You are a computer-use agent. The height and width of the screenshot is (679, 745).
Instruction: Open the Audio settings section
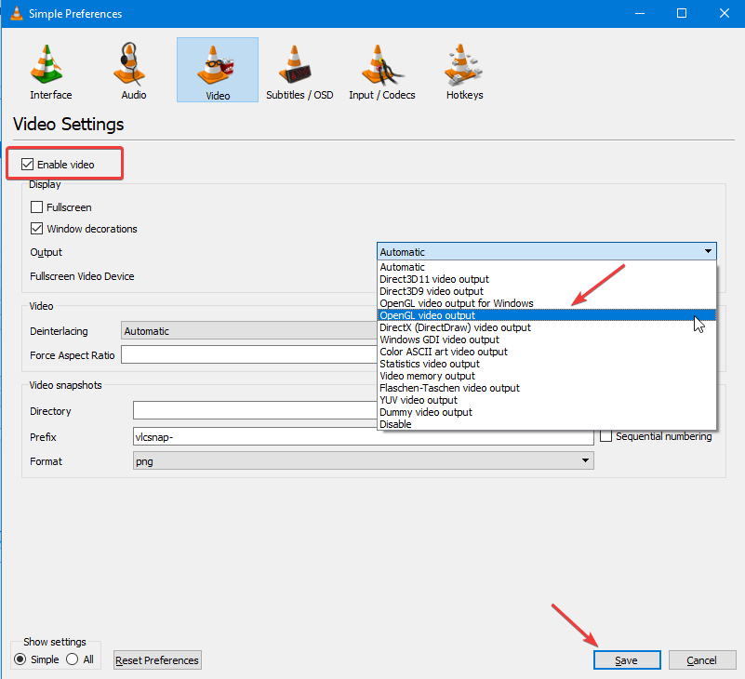tap(131, 70)
